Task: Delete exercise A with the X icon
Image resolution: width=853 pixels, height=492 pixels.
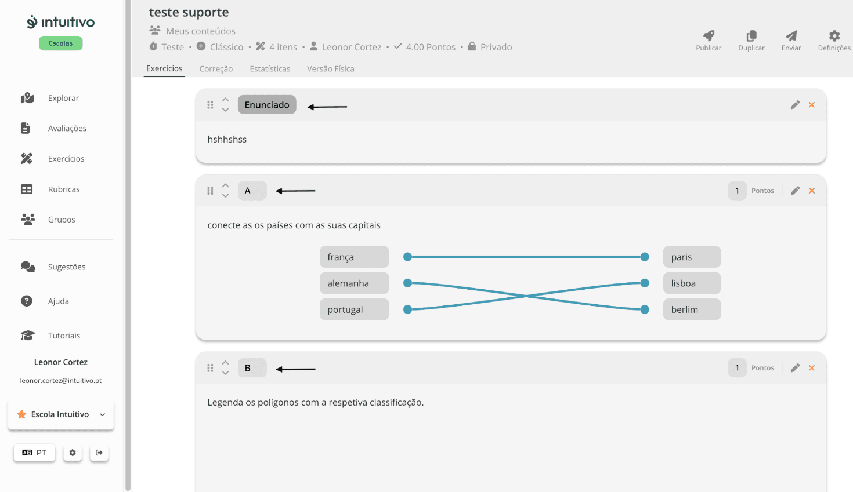Action: pos(812,191)
